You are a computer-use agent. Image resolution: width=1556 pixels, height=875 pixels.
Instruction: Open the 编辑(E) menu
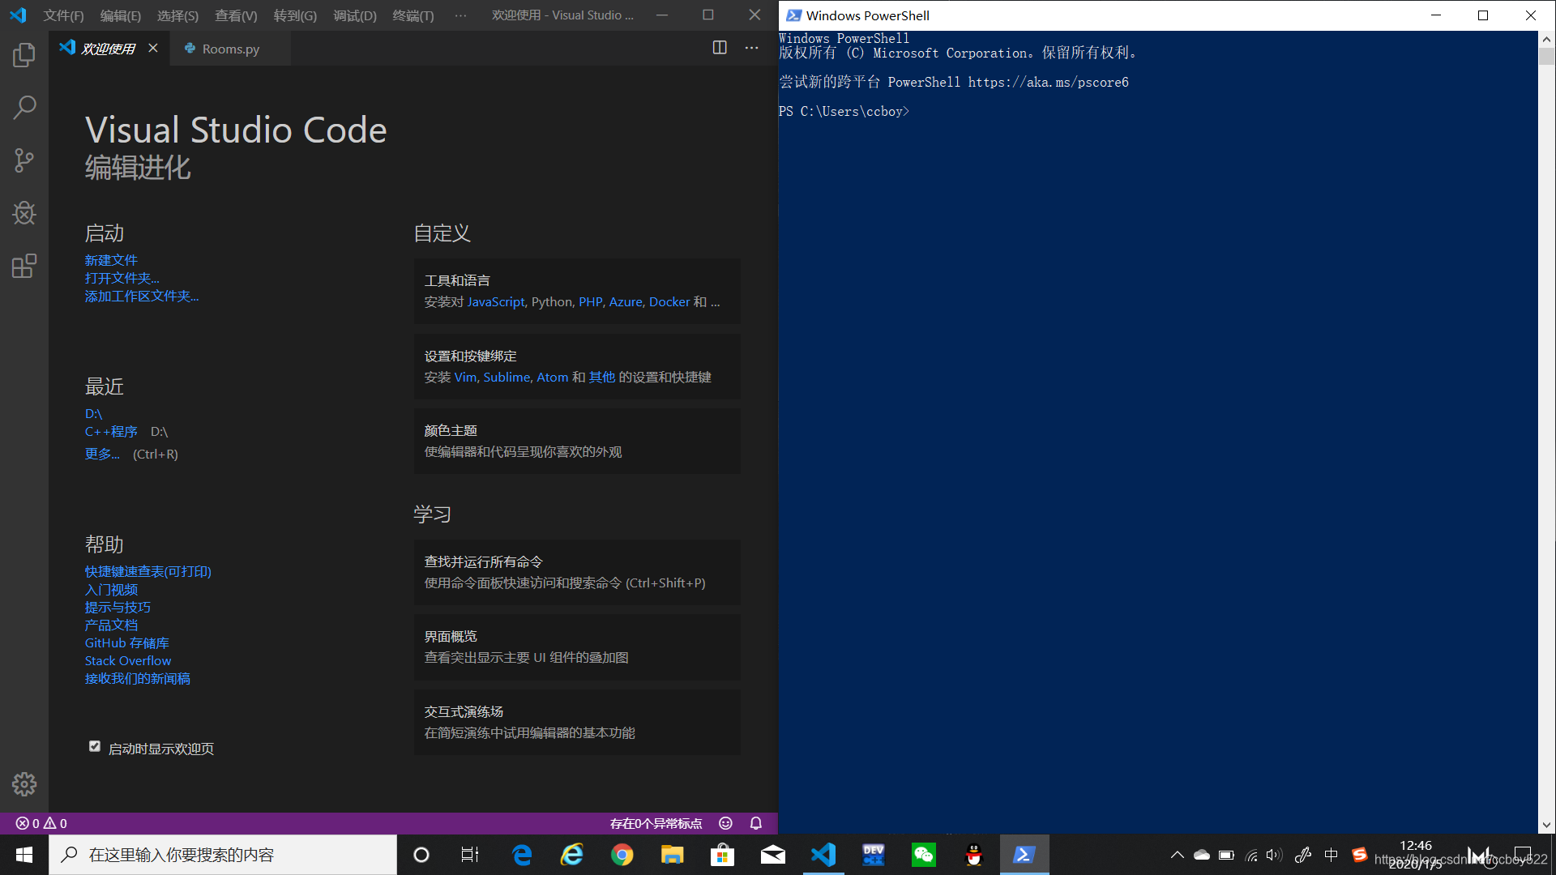click(120, 15)
